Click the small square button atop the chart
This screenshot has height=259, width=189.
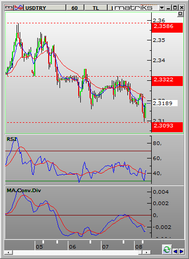180,13
